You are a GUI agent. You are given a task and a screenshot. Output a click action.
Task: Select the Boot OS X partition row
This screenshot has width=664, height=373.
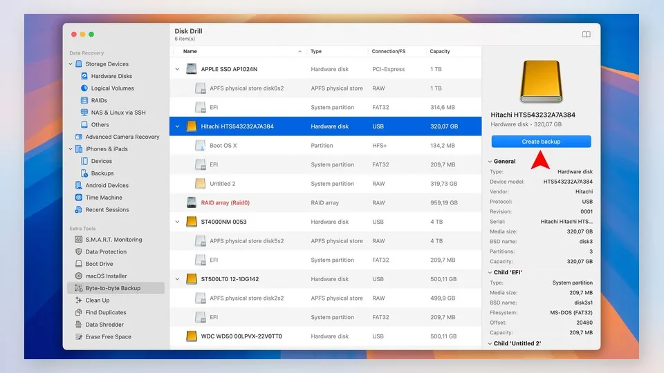click(325, 146)
